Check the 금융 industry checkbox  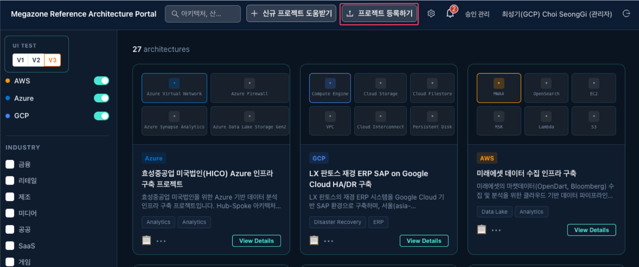pos(10,164)
